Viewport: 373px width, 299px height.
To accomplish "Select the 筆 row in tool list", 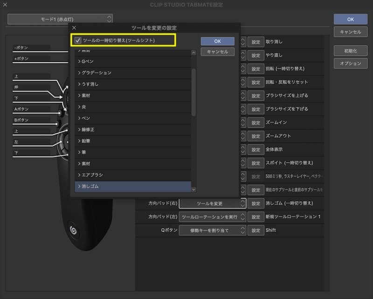I will coord(133,152).
